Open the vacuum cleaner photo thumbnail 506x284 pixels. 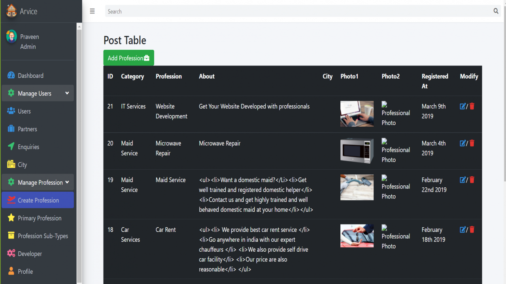click(357, 187)
